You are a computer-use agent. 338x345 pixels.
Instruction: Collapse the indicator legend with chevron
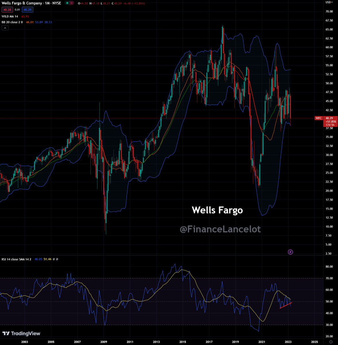5,28
